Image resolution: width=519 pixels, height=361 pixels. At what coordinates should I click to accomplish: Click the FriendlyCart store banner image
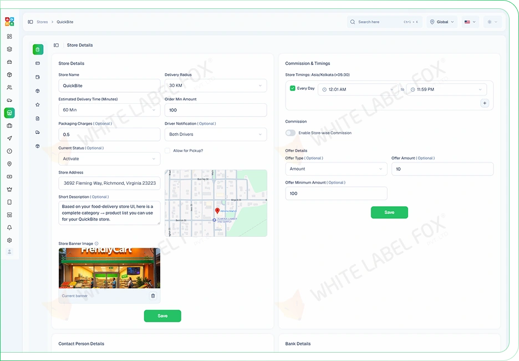110,268
